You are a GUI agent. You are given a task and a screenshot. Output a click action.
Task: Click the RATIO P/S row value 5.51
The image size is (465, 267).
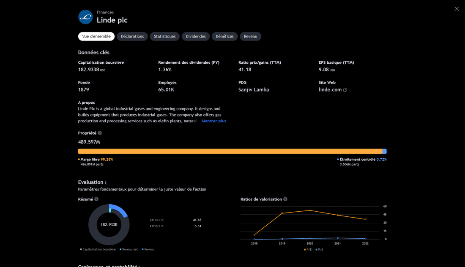198,226
